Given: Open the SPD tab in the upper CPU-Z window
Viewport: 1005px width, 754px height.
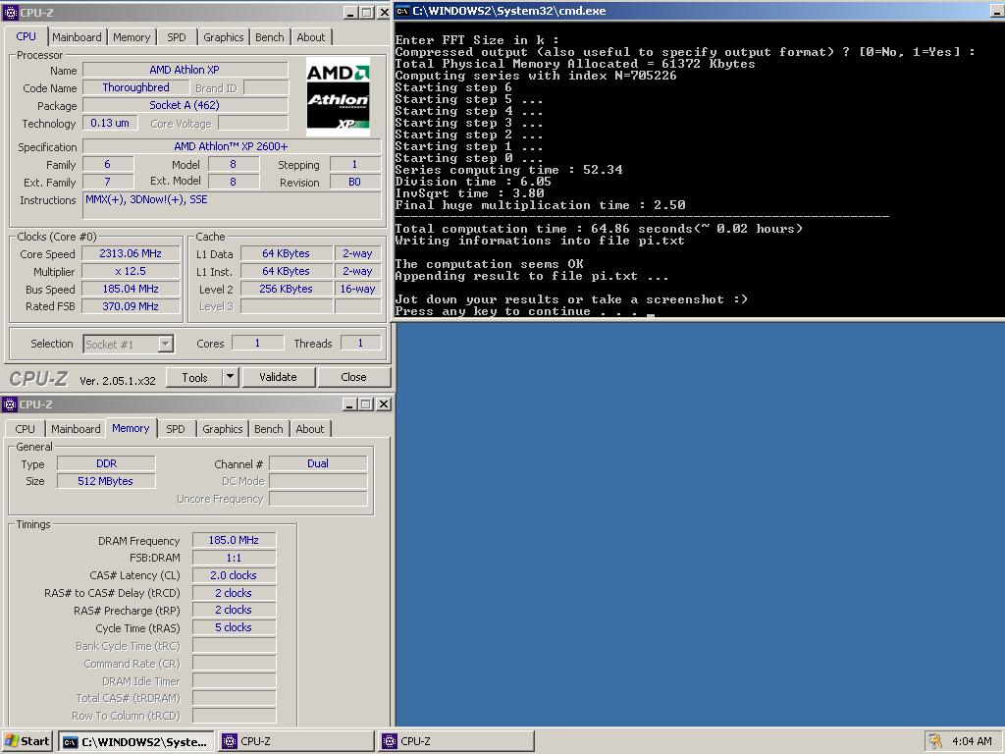Looking at the screenshot, I should click(x=177, y=37).
